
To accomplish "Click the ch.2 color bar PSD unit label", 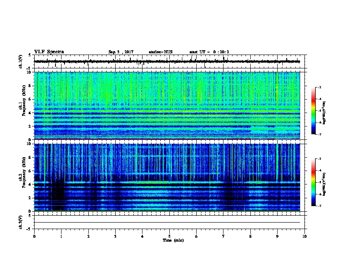I will 324,184.
